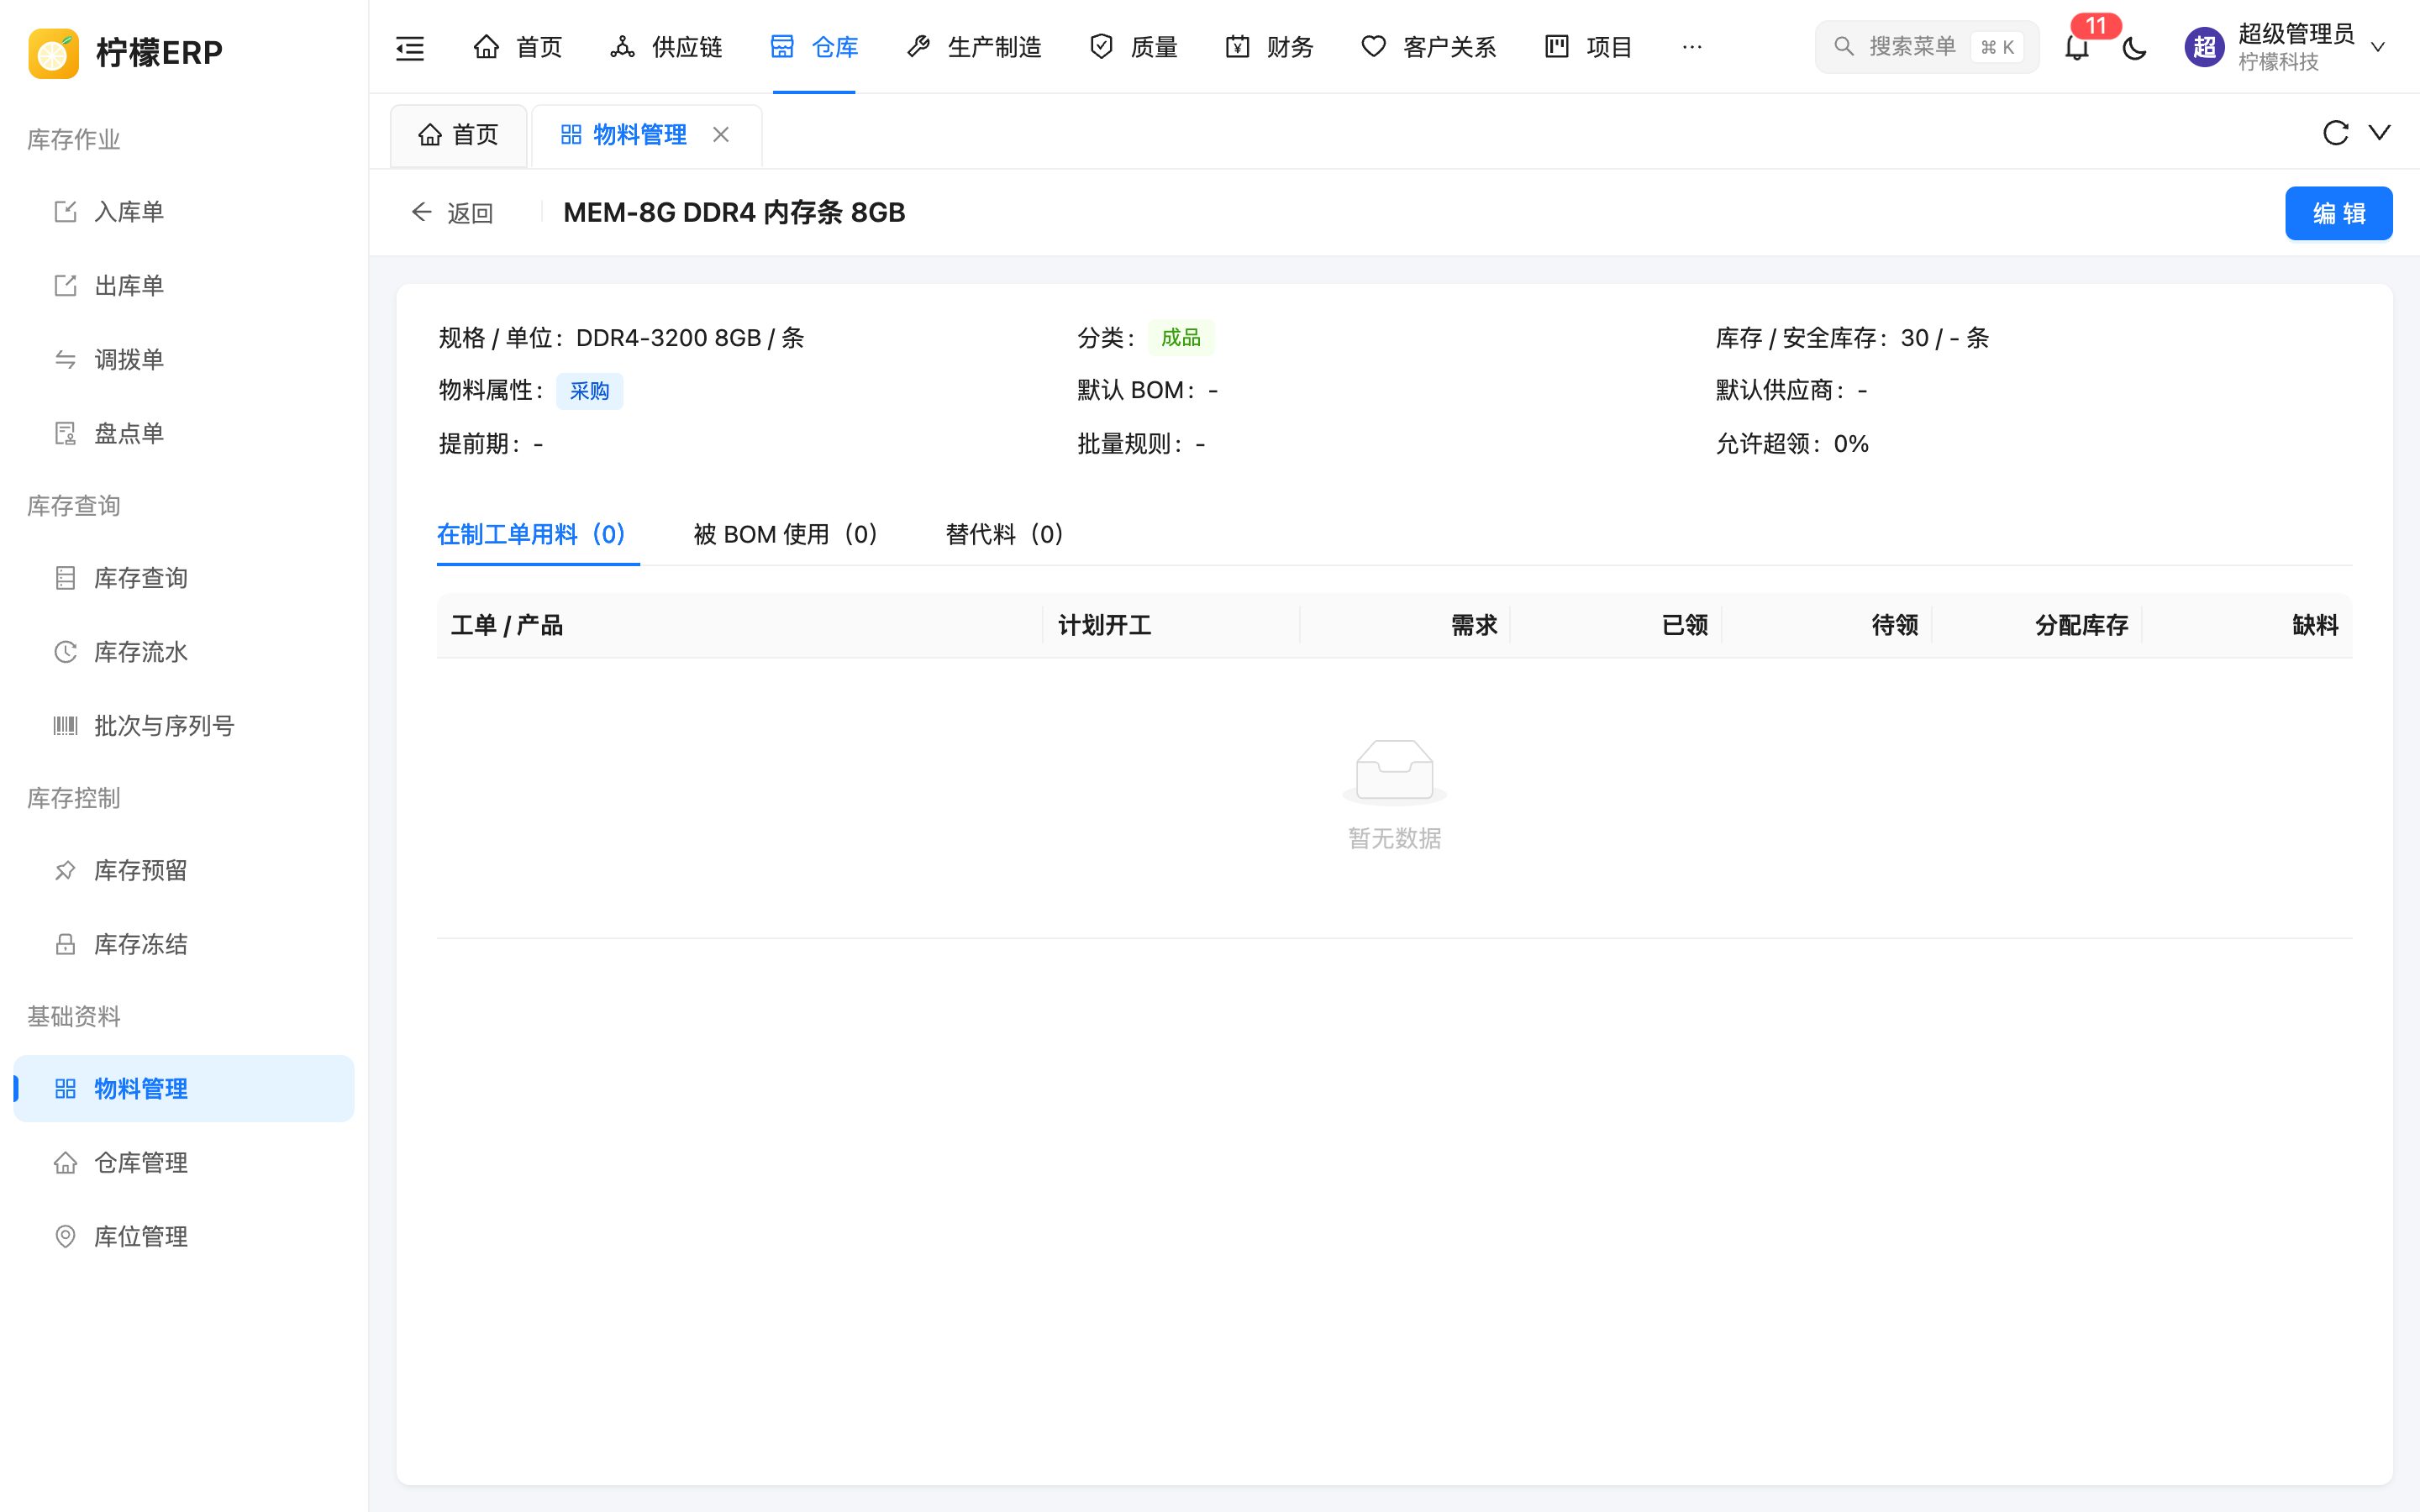Viewport: 2420px width, 1512px height.
Task: Open the 生产制造 top menu
Action: 973,47
